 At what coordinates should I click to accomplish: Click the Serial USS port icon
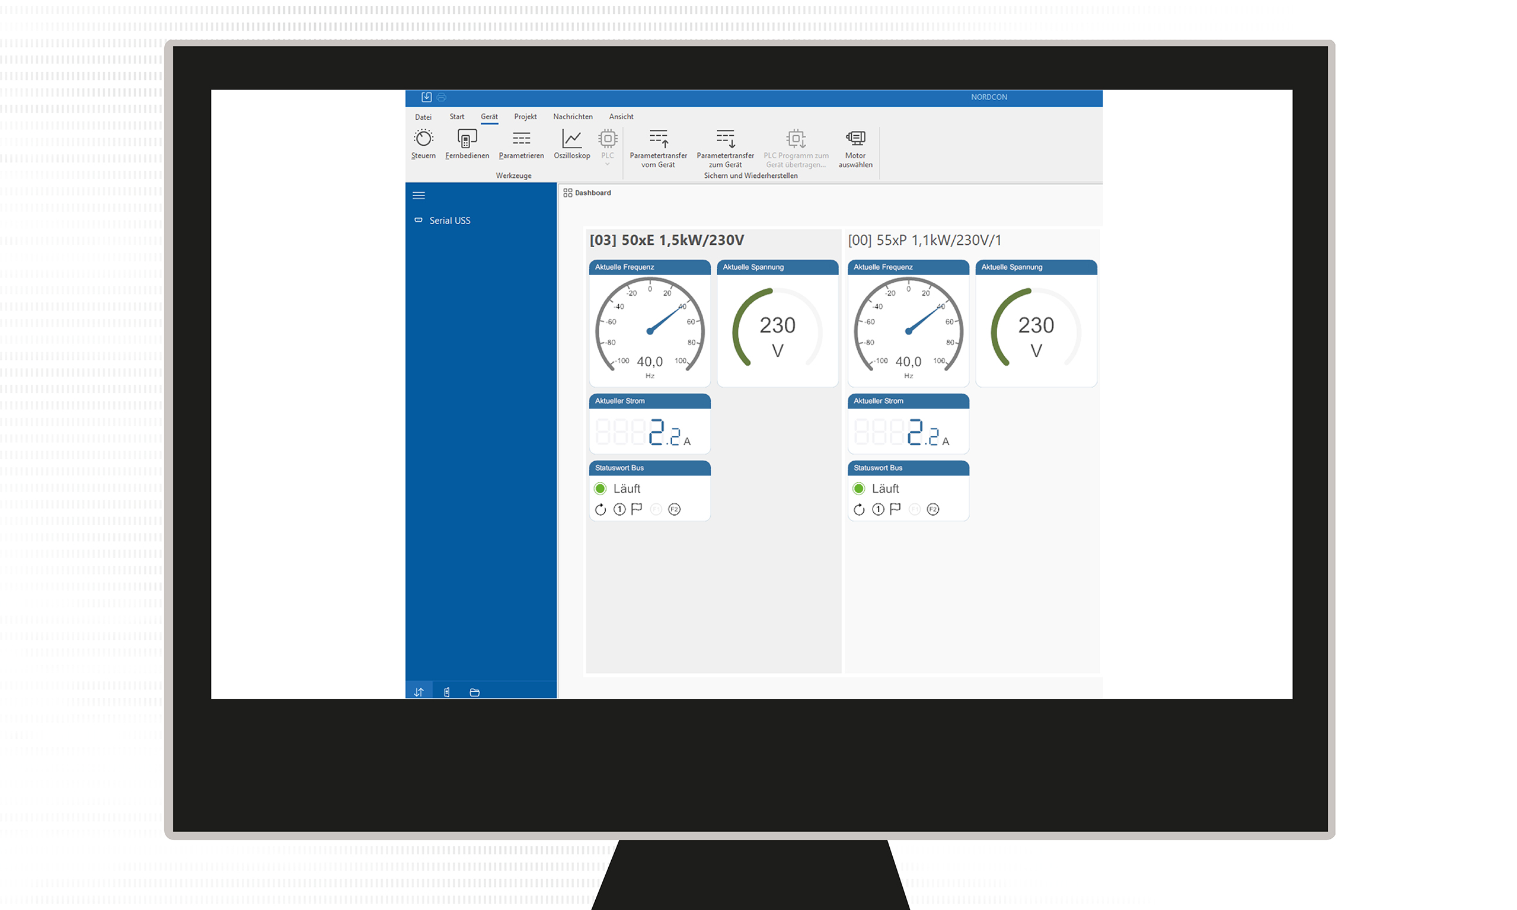[418, 220]
